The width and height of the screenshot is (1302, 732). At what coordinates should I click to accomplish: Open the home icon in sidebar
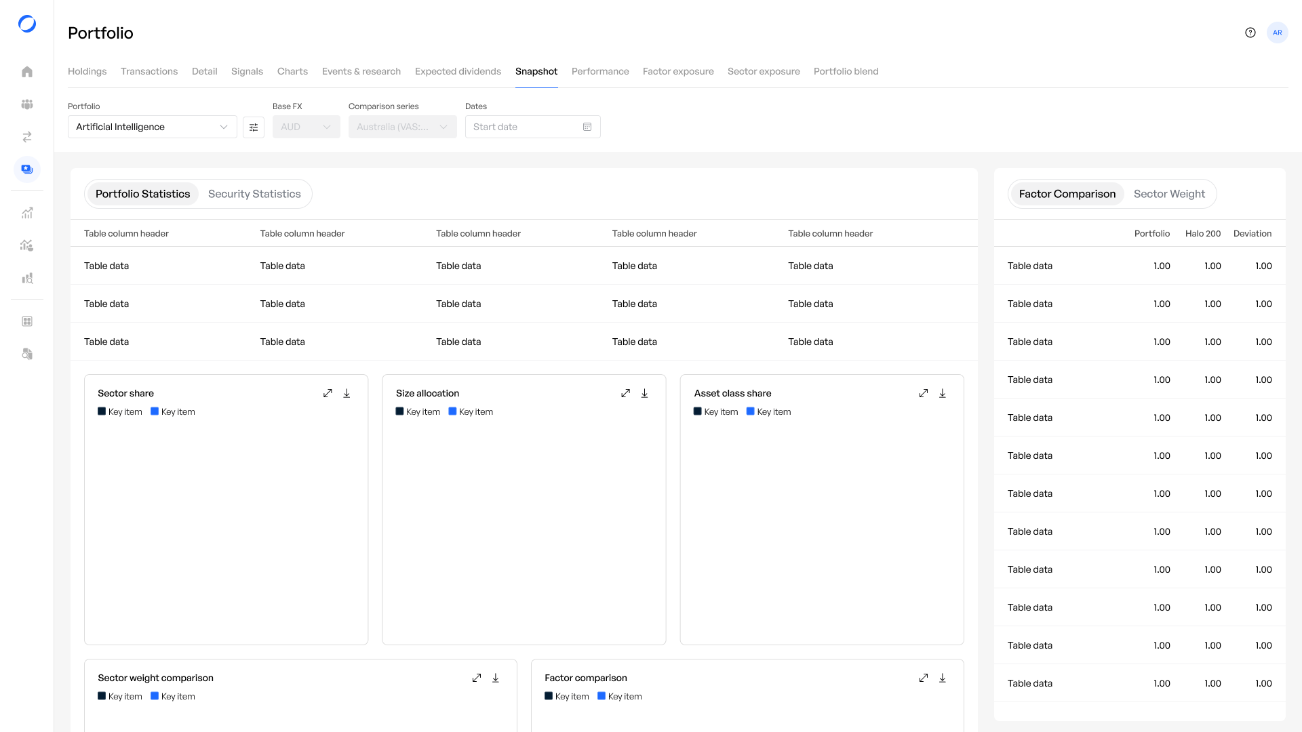click(27, 72)
